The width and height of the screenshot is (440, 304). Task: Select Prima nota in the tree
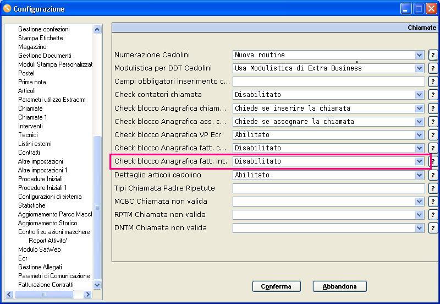(32, 82)
